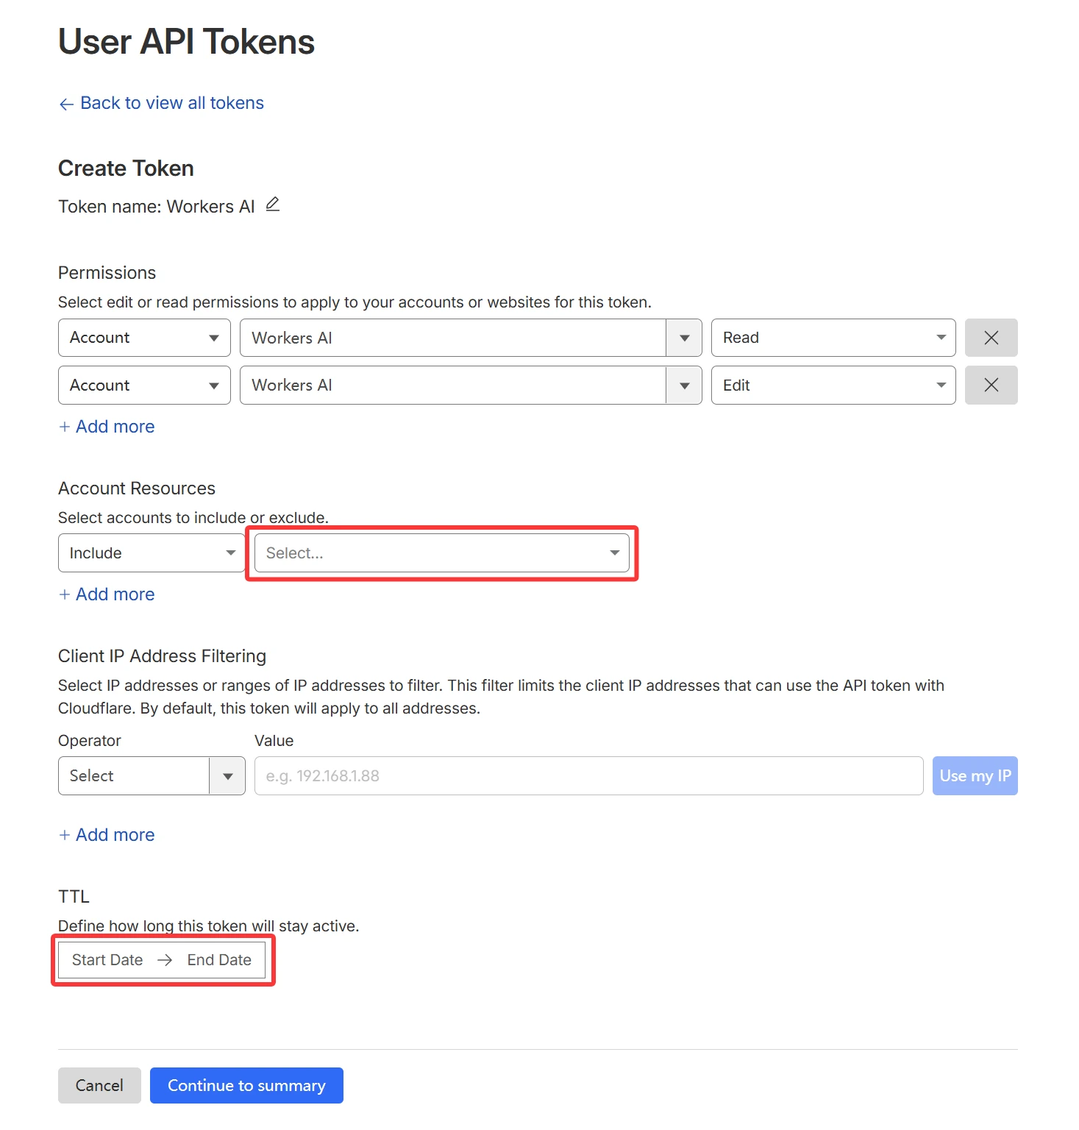Open the Include account resources dropdown
Screen dimensions: 1079x1130
[x=151, y=553]
